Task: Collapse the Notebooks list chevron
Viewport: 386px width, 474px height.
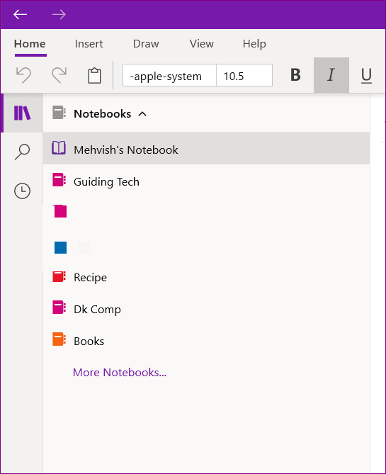Action: pyautogui.click(x=142, y=114)
